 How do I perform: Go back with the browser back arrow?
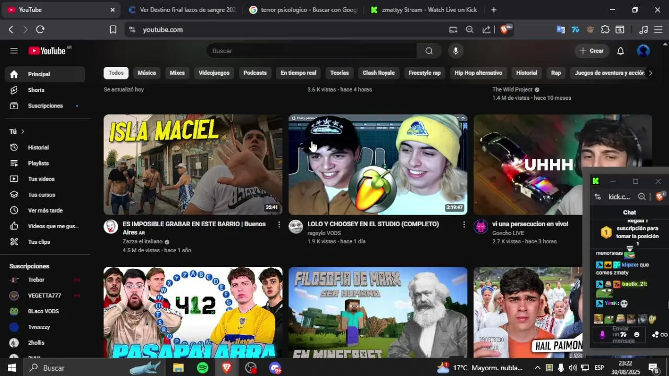(x=11, y=30)
